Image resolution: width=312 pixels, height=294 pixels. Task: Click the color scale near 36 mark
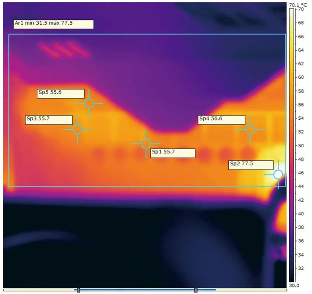coord(292,241)
